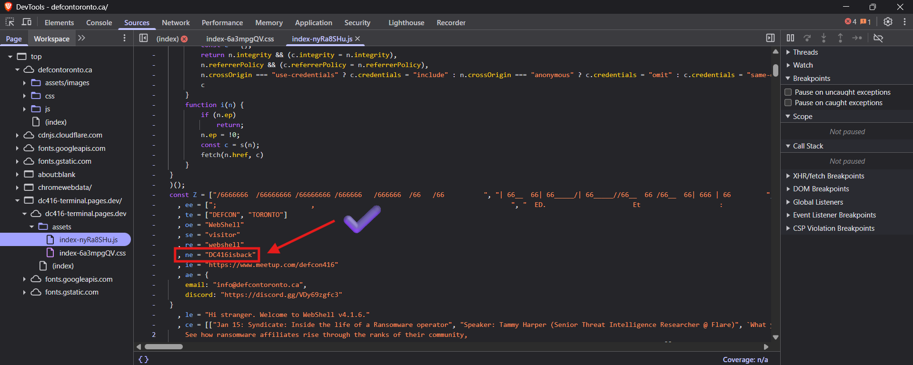Enable Pause on uncaught exceptions
The width and height of the screenshot is (913, 365).
click(788, 92)
